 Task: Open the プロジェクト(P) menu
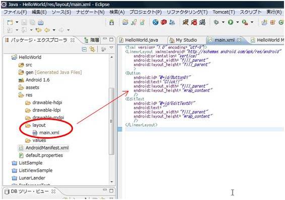tap(146, 13)
